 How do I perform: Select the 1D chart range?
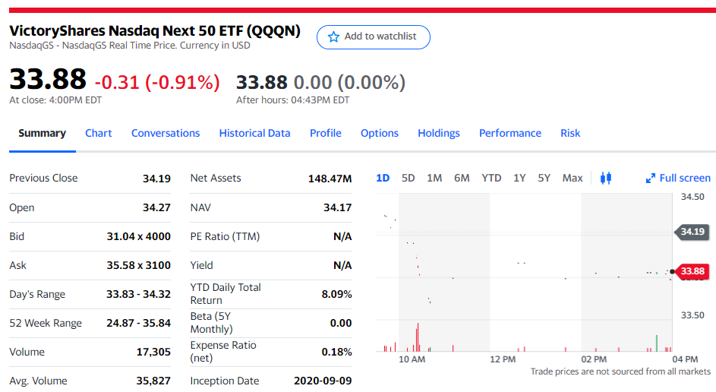pos(383,178)
